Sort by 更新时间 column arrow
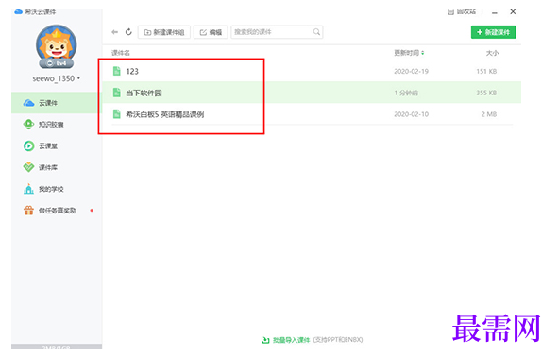558x358 pixels. 422,53
